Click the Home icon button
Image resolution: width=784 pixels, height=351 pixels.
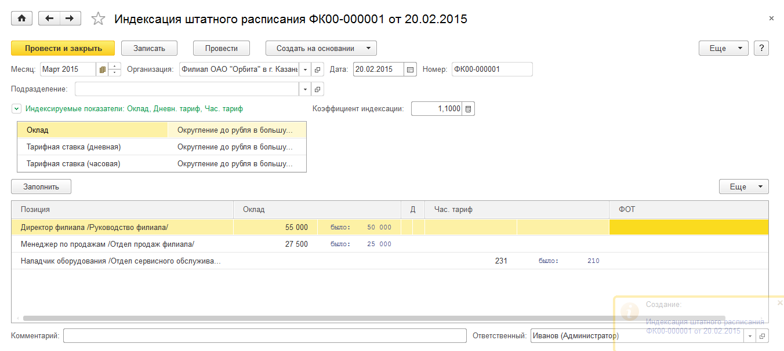22,19
